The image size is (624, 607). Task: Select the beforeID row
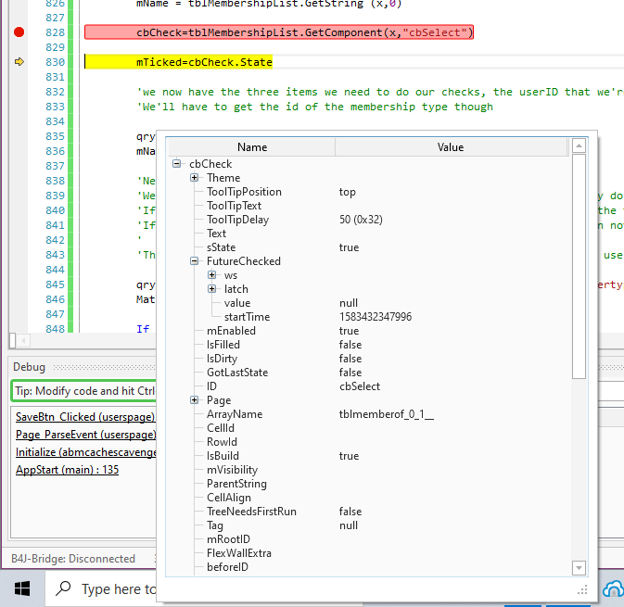[368, 567]
